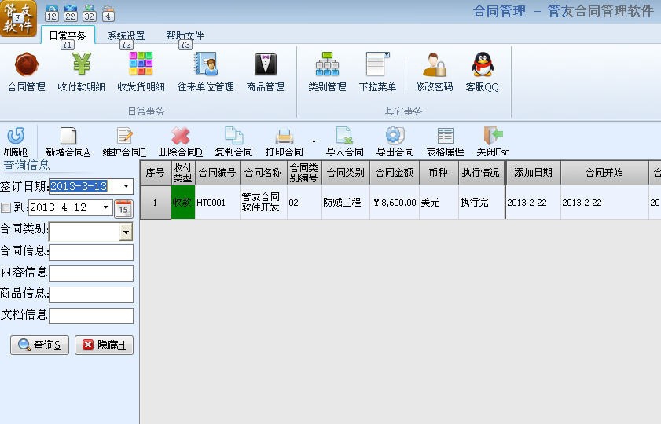Click quick access icon labeled 22
This screenshot has width=661, height=424.
[x=71, y=13]
